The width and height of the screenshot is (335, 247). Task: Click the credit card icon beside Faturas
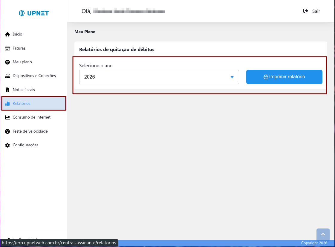coord(7,48)
